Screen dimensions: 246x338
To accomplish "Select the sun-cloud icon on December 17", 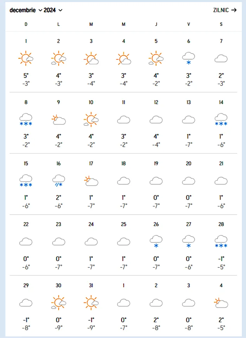I will [x=91, y=181].
